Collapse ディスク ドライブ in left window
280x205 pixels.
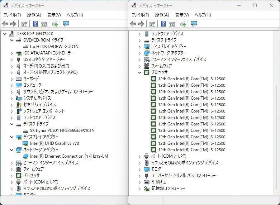pos(12,124)
